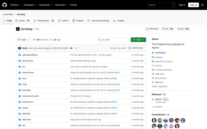Show the + 12 releases link
This screenshot has width=207, height=129.
(157, 107)
